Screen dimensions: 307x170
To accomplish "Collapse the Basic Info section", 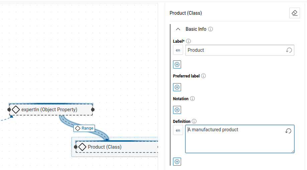I will (178, 29).
